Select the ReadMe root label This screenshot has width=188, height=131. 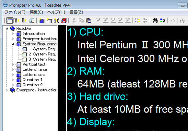[x=23, y=29]
